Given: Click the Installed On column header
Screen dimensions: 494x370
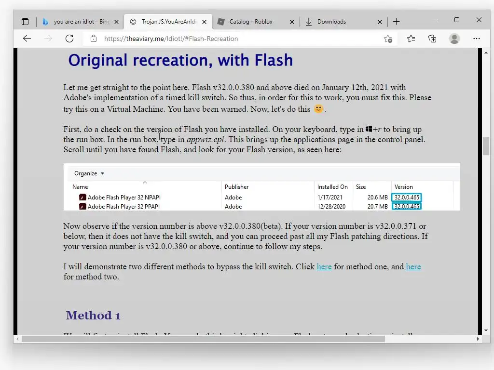Looking at the screenshot, I should (x=332, y=187).
